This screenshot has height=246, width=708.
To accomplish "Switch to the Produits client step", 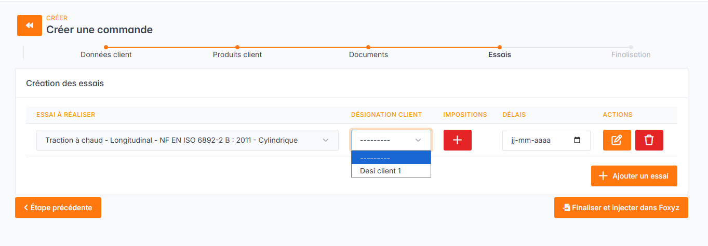I will click(237, 54).
